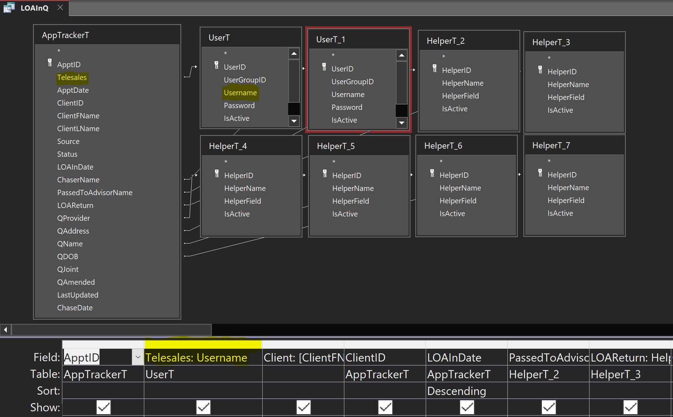Select the LOAInQ query tab
The width and height of the screenshot is (673, 417).
pyautogui.click(x=34, y=8)
